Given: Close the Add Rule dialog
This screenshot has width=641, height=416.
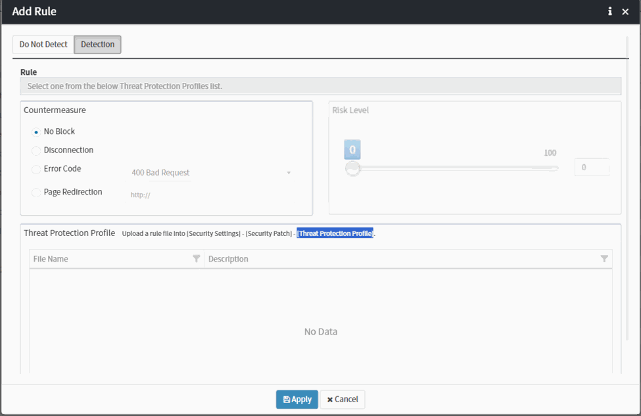Looking at the screenshot, I should [x=625, y=12].
